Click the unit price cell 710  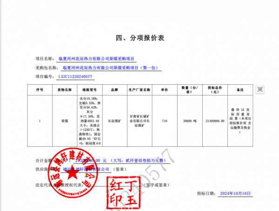point(164,121)
